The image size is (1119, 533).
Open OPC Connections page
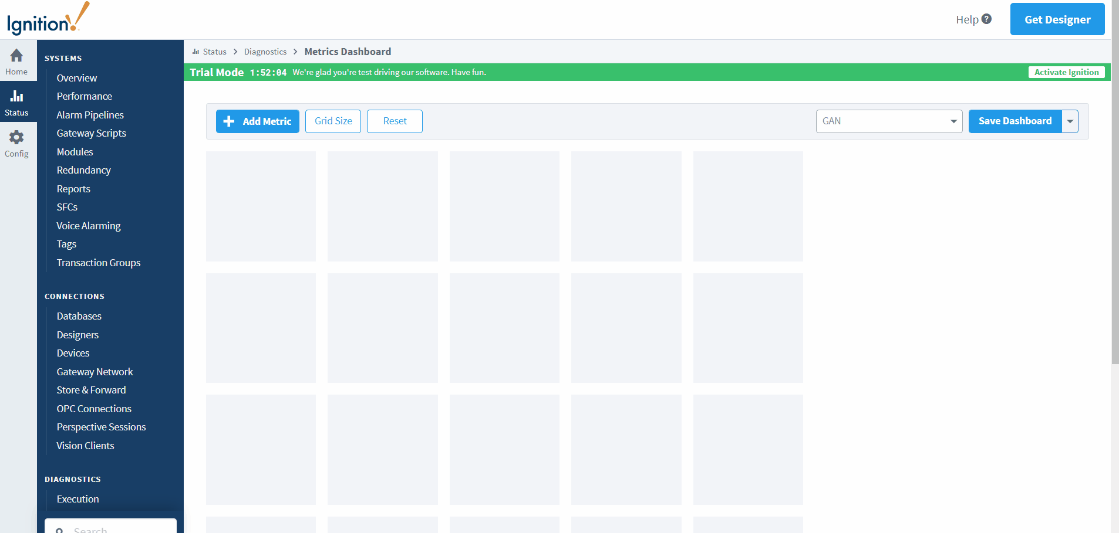[x=94, y=409]
